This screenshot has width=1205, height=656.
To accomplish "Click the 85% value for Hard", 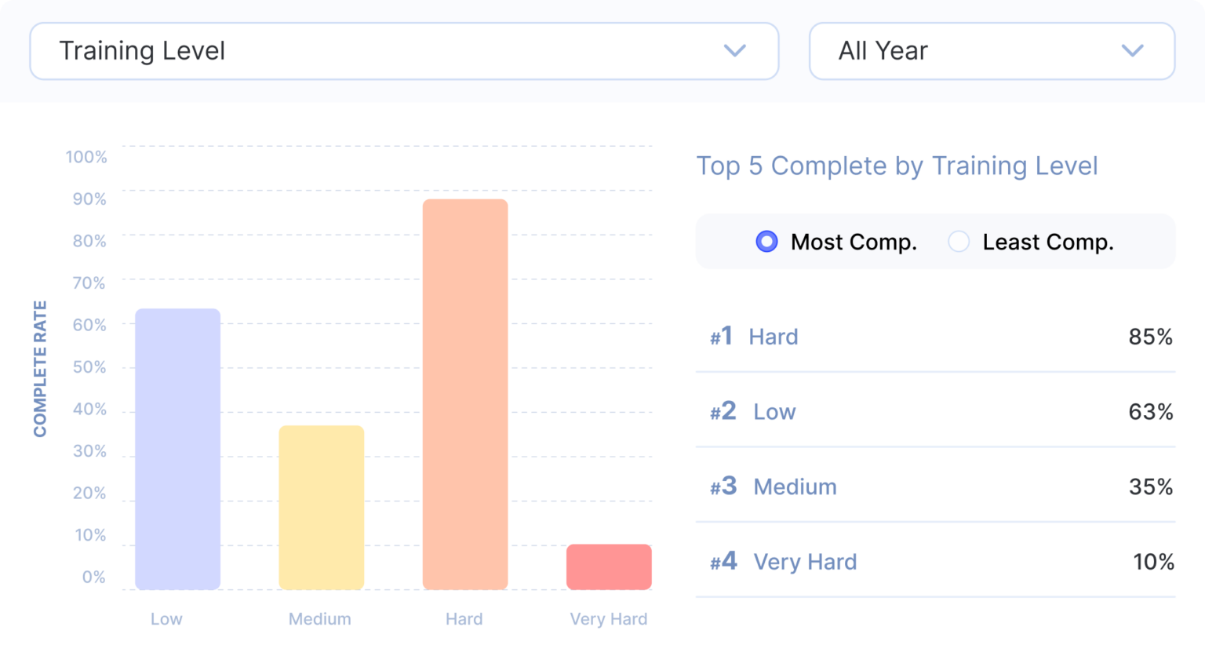I will tap(1150, 337).
